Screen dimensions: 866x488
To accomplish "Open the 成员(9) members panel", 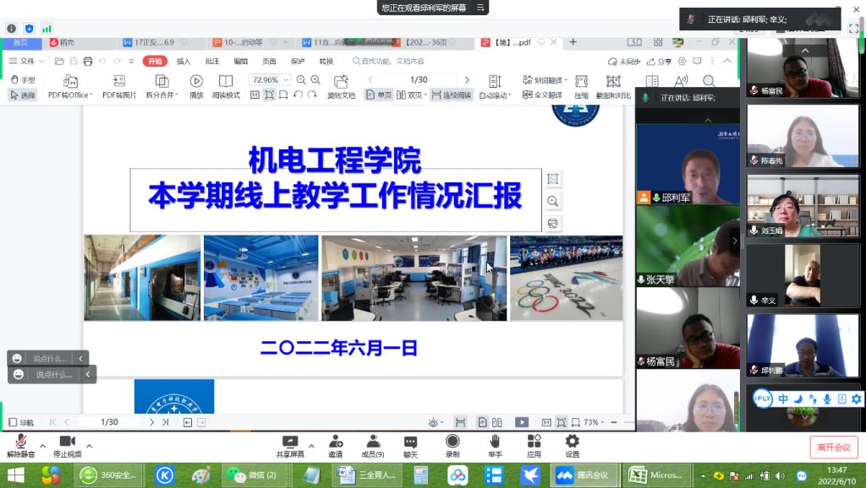I will pyautogui.click(x=373, y=442).
